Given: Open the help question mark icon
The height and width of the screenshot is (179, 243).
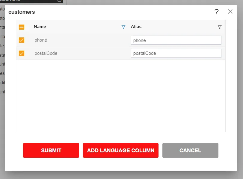Looking at the screenshot, I should click(217, 12).
